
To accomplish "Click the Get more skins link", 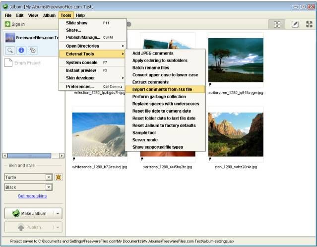I will click(32, 196).
